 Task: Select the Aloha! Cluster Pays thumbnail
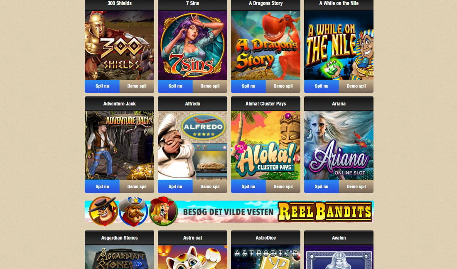click(x=265, y=146)
